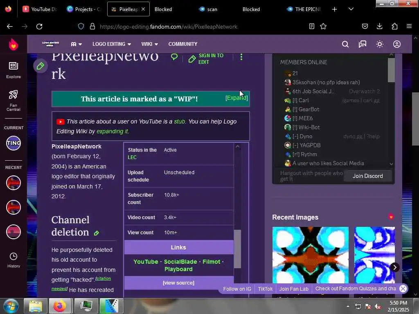Open the LOGO EDITING dropdown menu
Screen dimensions: 419x314
tap(112, 44)
